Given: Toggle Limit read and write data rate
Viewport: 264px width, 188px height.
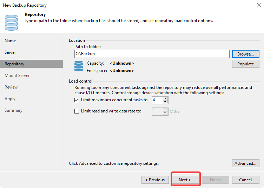Looking at the screenshot, I should point(77,111).
